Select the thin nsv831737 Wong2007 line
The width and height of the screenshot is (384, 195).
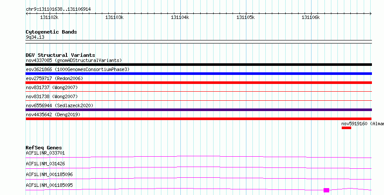(x=198, y=92)
